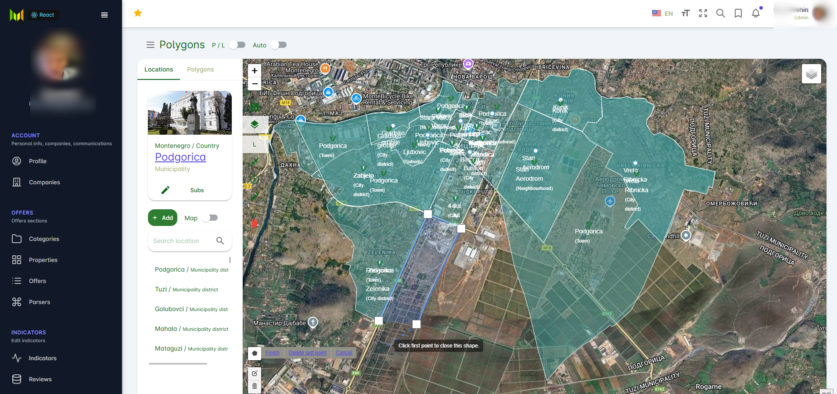Open Companies in the sidebar
Screen dimensions: 837x394
44,182
